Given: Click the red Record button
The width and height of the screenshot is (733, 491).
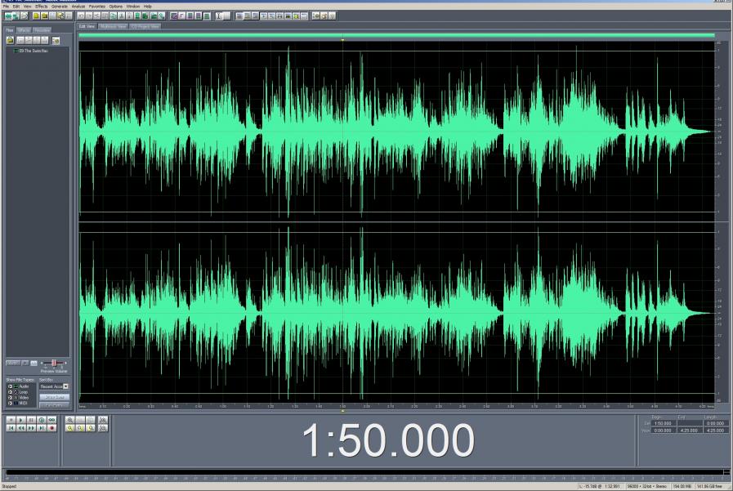Looking at the screenshot, I should [52, 427].
